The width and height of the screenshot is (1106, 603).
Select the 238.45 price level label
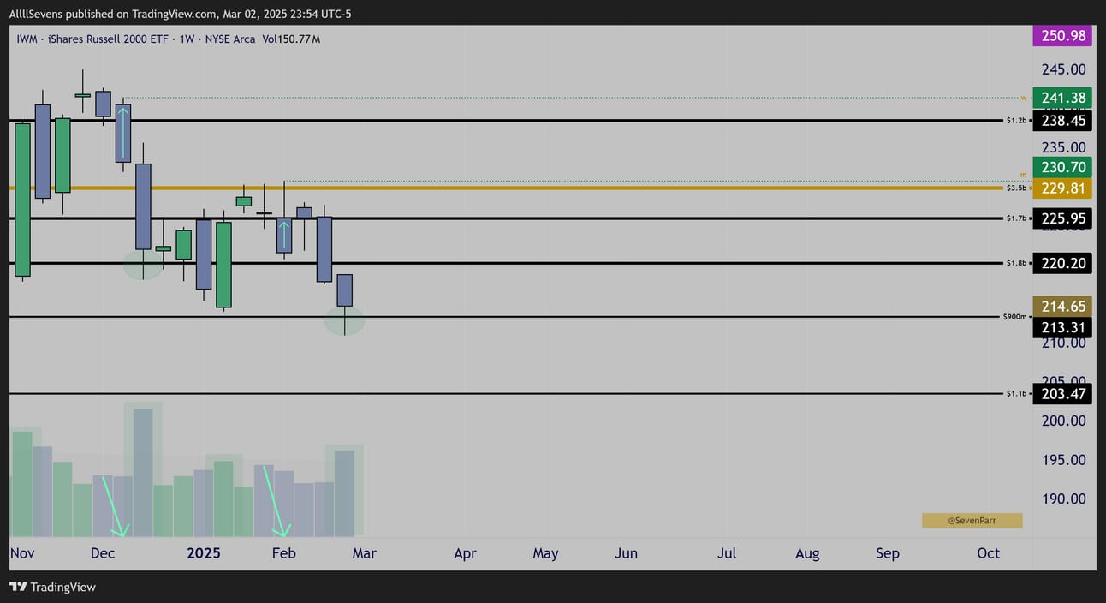[x=1062, y=121]
